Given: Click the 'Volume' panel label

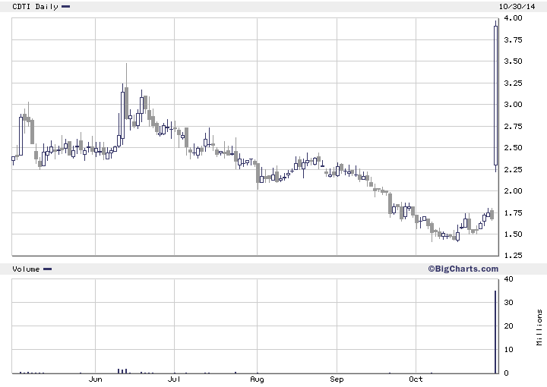Looking at the screenshot, I should [26, 269].
